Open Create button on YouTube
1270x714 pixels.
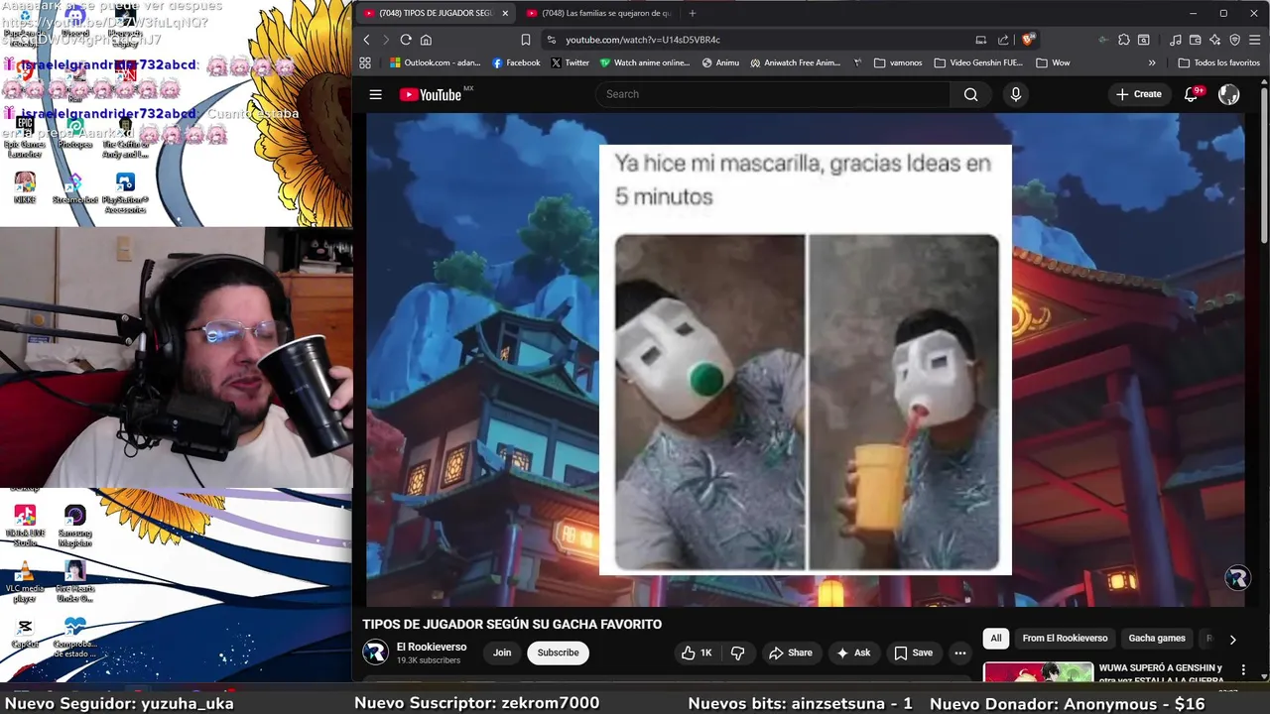[1138, 94]
